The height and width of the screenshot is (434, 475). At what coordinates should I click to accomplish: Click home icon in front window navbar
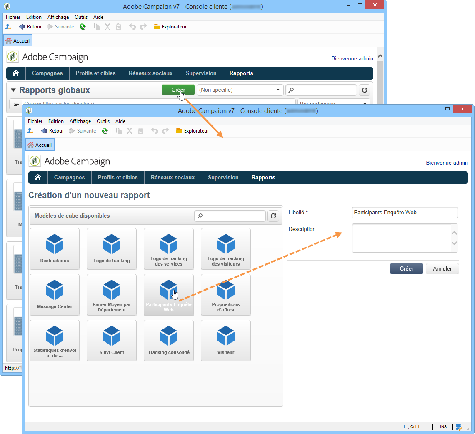coord(38,177)
